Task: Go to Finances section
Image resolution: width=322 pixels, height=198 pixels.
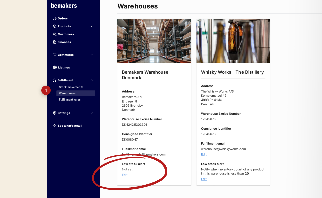Action: tap(64, 42)
